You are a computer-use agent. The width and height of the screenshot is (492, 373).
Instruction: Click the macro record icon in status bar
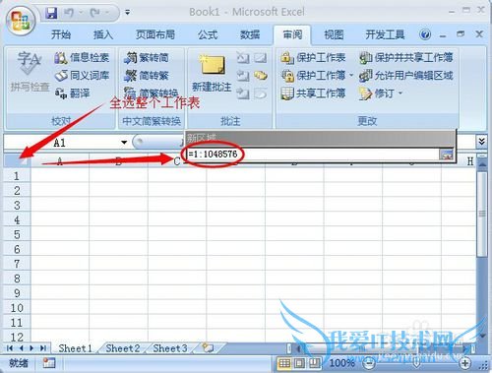49,363
